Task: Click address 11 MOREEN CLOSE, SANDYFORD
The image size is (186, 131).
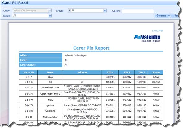Action: 82,100
